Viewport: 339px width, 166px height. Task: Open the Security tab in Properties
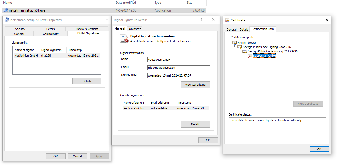(20, 29)
